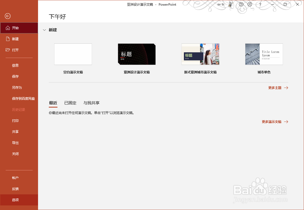Send a frown feedback face icon
The width and height of the screenshot is (304, 210).
coord(250,4)
